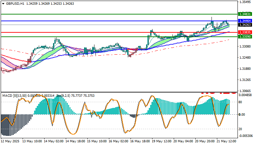
Task: Select the green 1.33590 price label
Action: 245,37
